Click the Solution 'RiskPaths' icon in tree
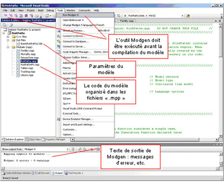Viewport: 224px width, 183px height. tap(5, 30)
